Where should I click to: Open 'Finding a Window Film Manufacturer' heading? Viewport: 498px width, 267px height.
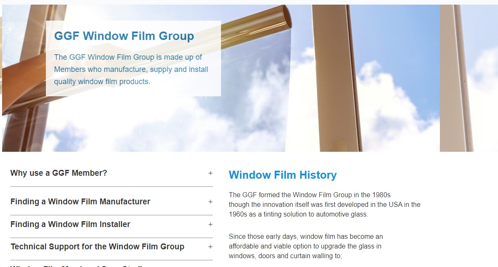pos(80,202)
